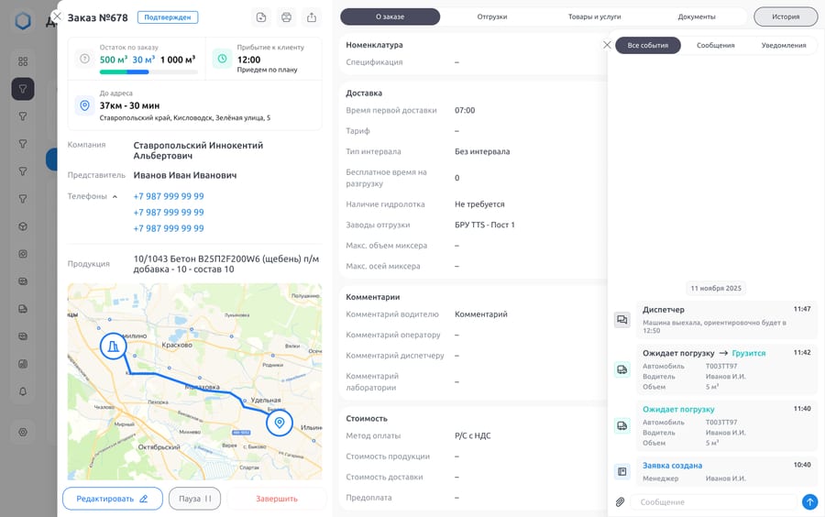Viewport: 825px width, 517px height.
Task: Open the Отгрузки tab
Action: point(492,16)
